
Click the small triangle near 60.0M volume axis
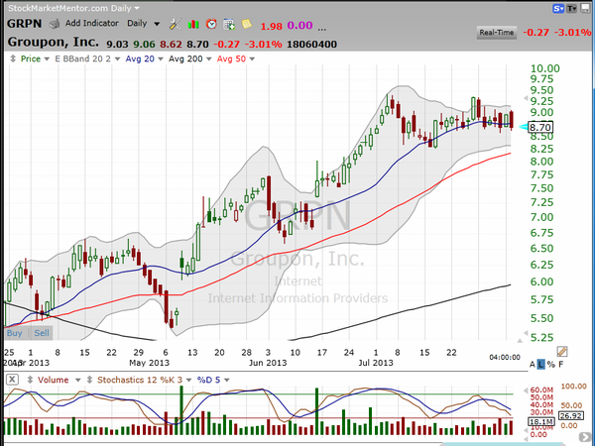coord(526,390)
